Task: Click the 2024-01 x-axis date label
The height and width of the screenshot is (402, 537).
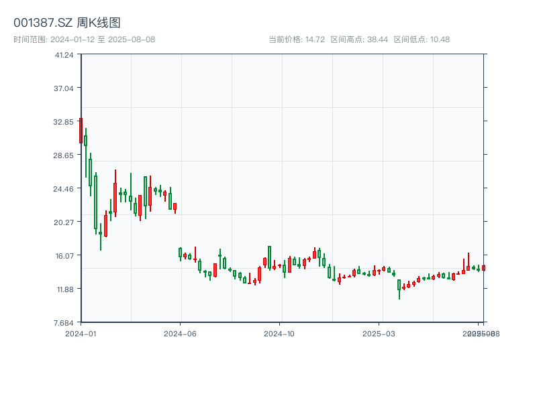Action: [81, 333]
